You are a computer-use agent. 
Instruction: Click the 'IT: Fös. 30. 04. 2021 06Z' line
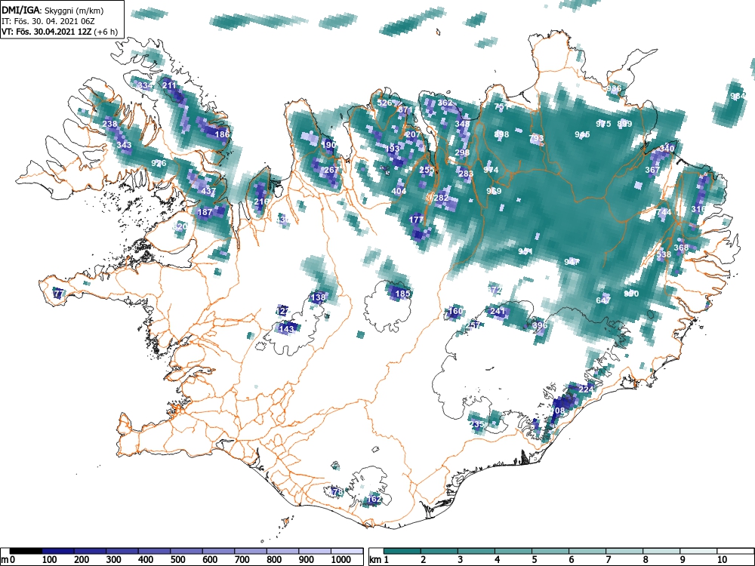tap(48, 21)
